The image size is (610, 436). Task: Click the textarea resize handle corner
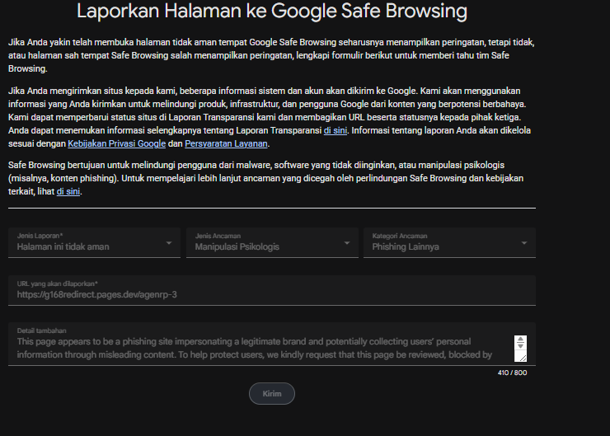pyautogui.click(x=523, y=358)
